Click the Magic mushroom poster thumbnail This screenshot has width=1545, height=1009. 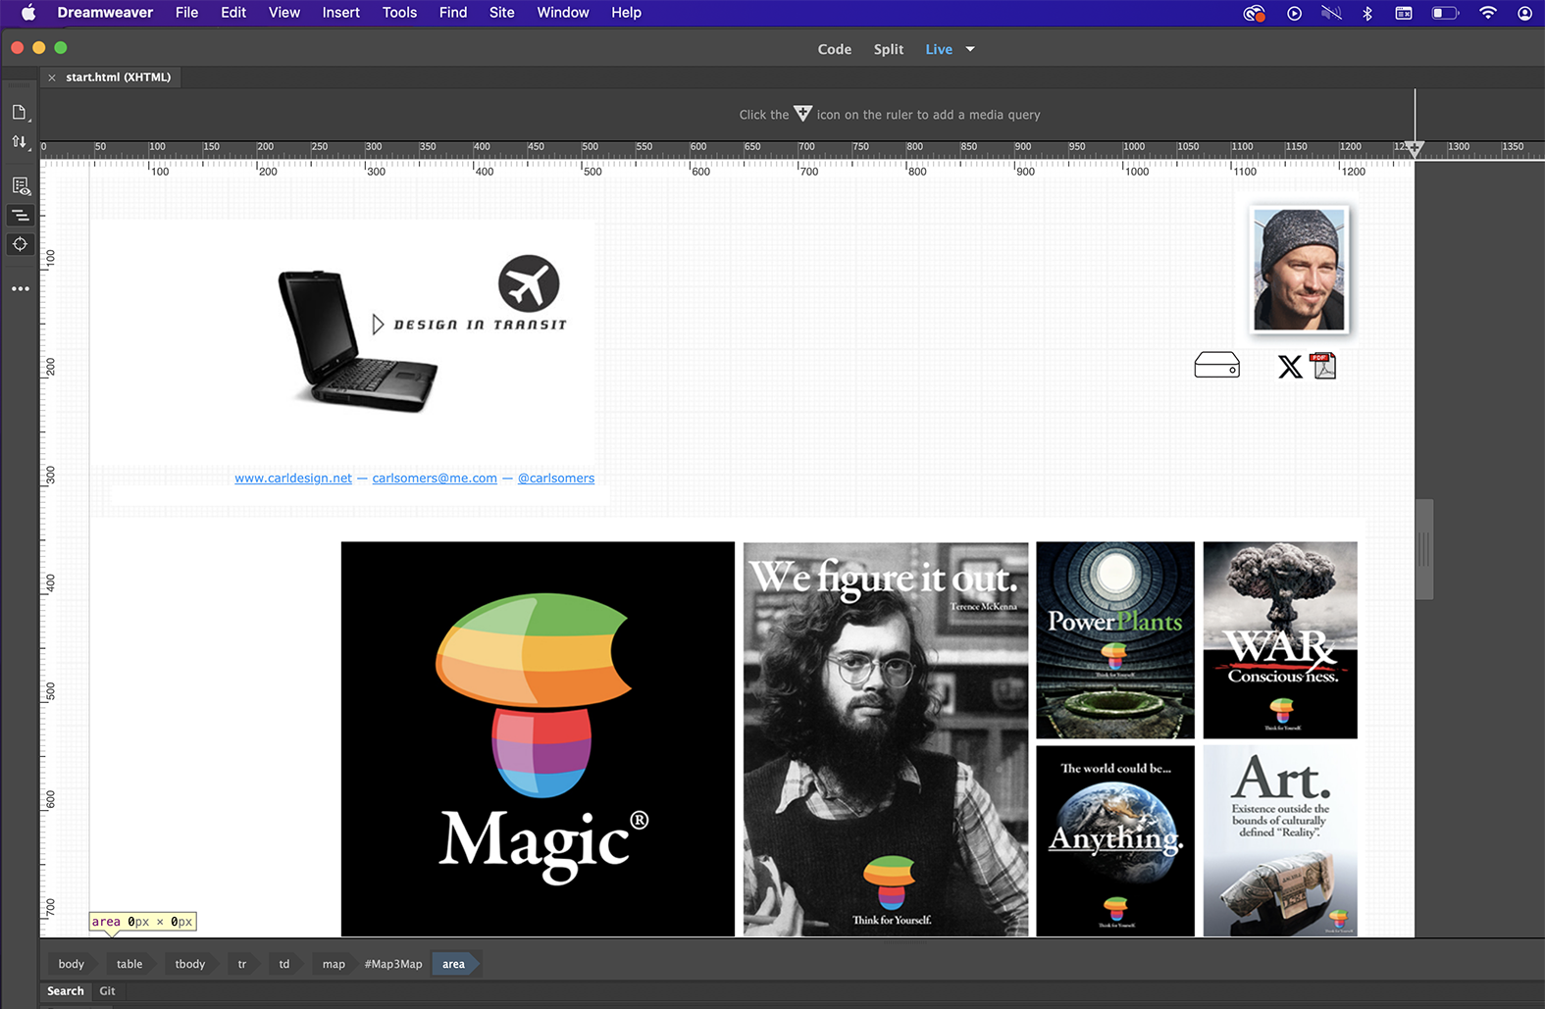pyautogui.click(x=538, y=738)
